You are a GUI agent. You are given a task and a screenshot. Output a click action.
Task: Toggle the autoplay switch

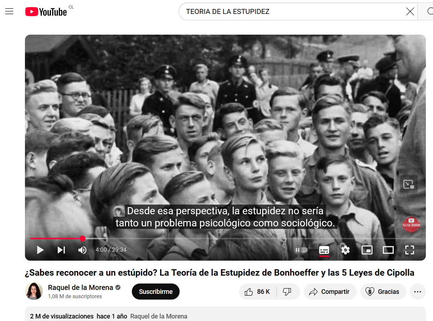pyautogui.click(x=300, y=250)
